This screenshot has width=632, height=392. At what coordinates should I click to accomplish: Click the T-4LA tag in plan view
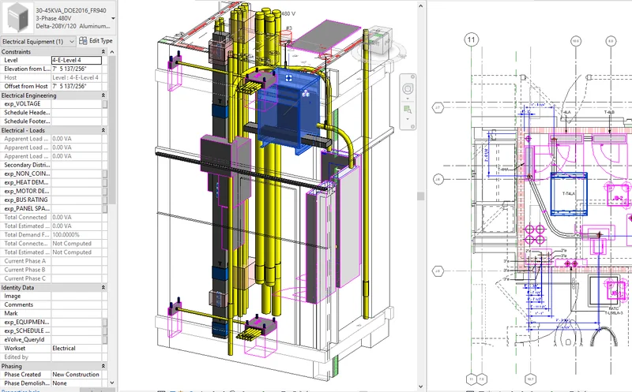pyautogui.click(x=566, y=112)
